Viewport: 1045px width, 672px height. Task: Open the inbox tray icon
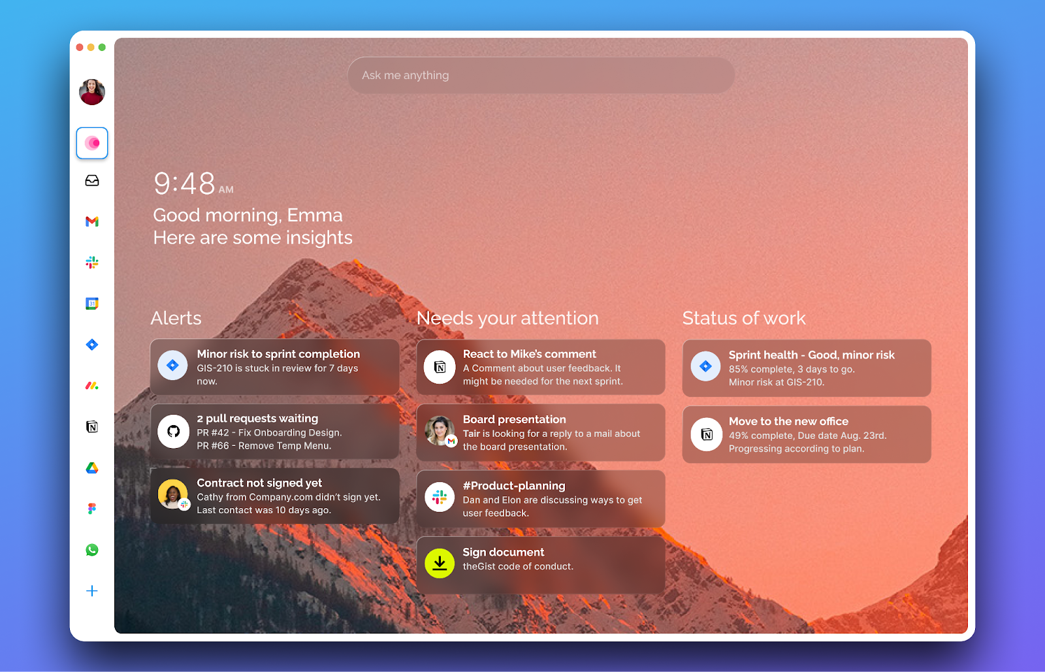pyautogui.click(x=92, y=180)
